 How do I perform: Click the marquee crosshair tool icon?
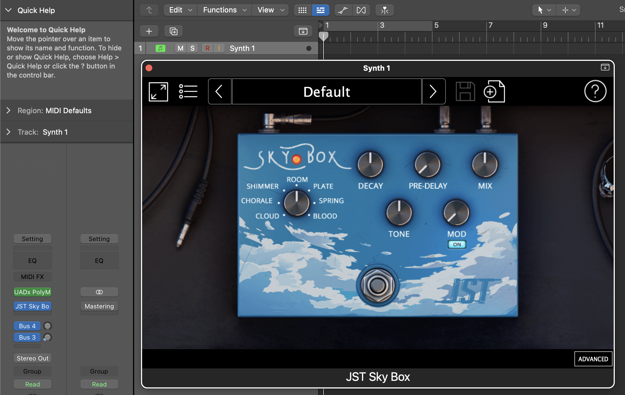pos(565,10)
